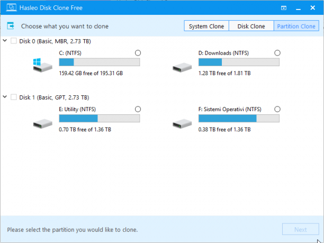Viewport: 324px width, 243px height.
Task: Click the Hasleo Disk Clone Free title text
Action: click(51, 8)
